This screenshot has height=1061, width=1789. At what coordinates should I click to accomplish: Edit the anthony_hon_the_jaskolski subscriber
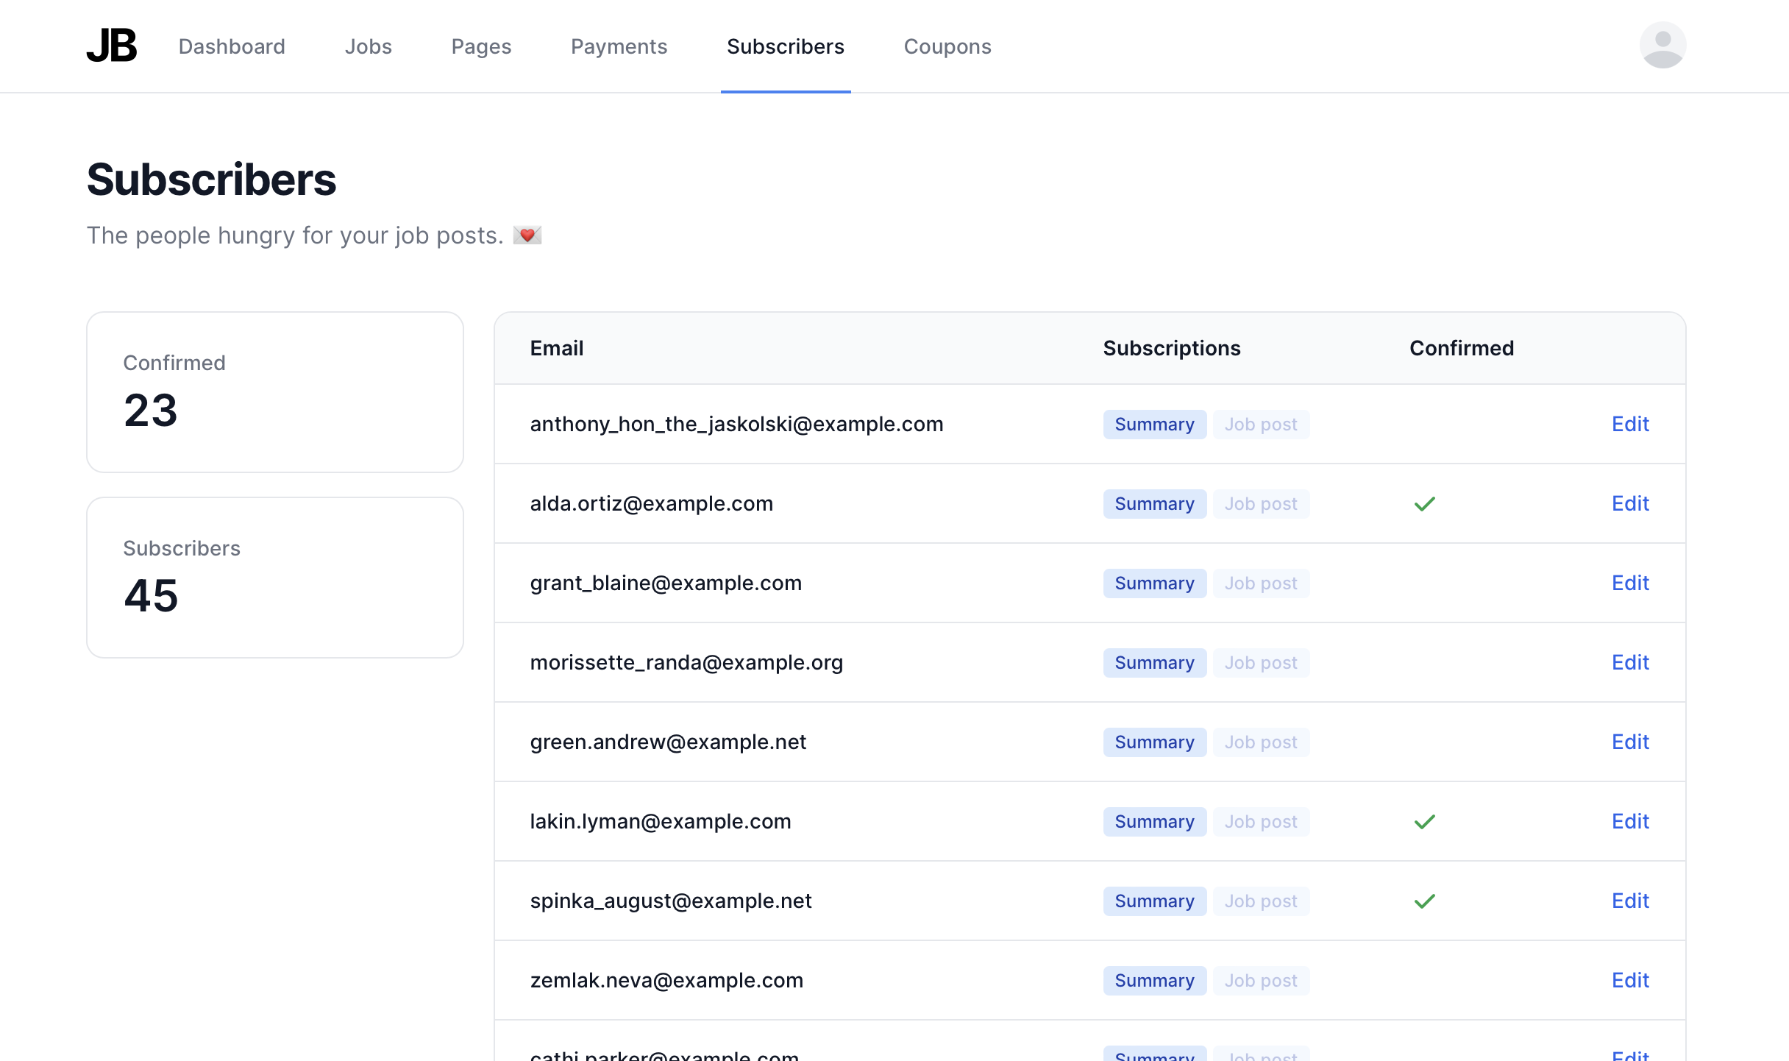point(1630,425)
